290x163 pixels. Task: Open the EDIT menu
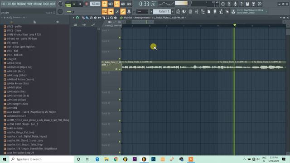9,4
